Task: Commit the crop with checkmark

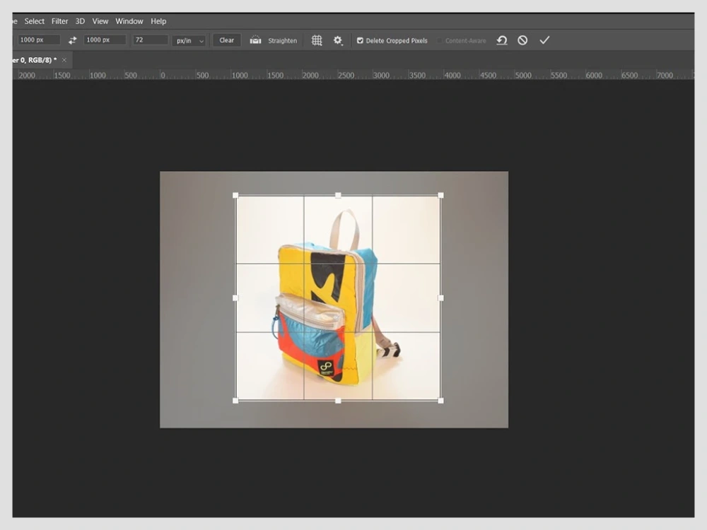Action: [544, 40]
